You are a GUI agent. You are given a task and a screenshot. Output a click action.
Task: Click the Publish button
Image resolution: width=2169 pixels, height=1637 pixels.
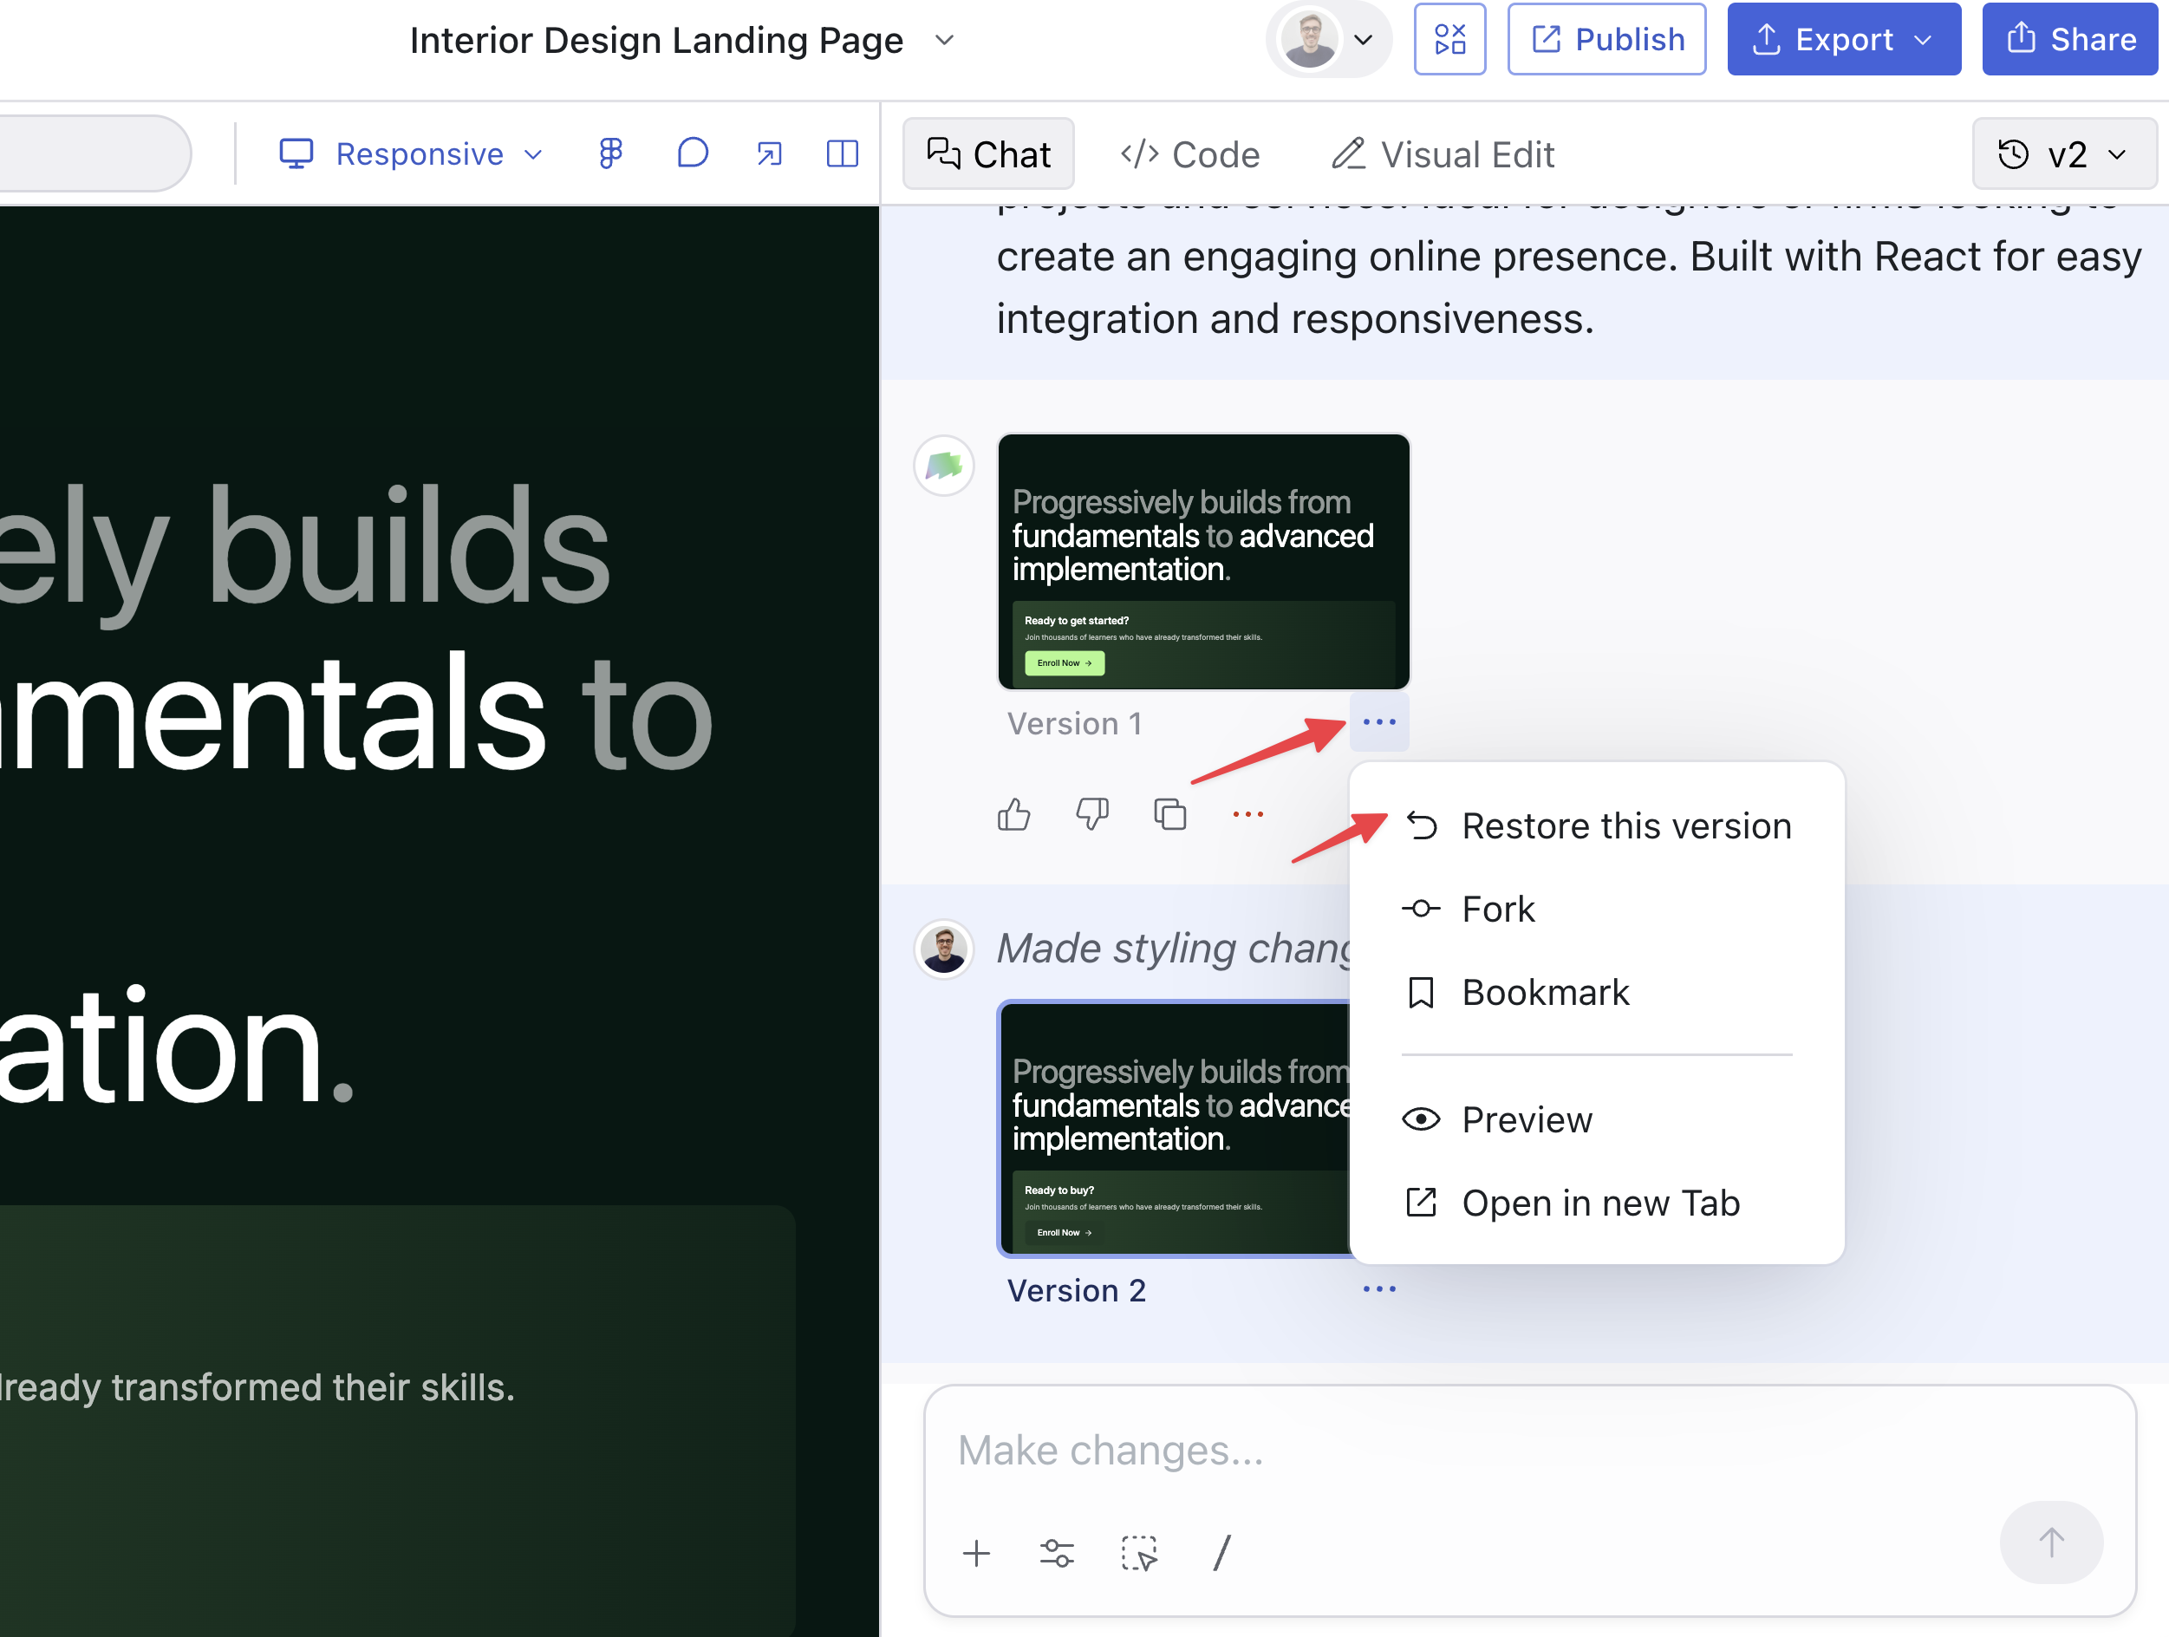pyautogui.click(x=1606, y=39)
